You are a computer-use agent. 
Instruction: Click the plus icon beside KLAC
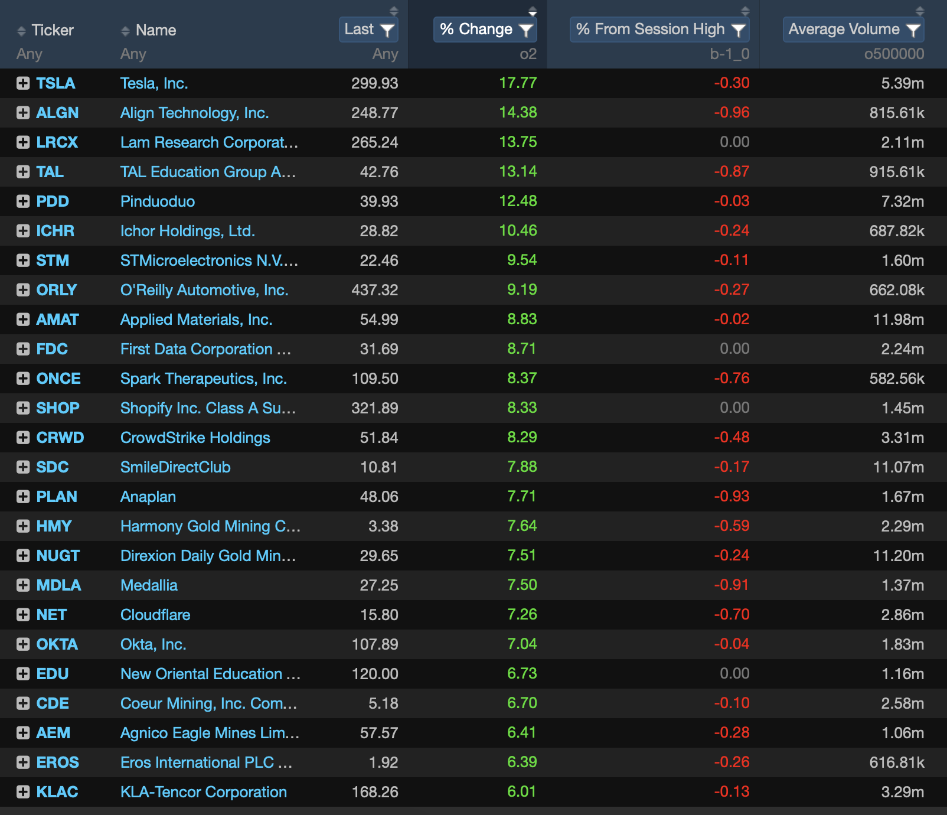point(23,792)
